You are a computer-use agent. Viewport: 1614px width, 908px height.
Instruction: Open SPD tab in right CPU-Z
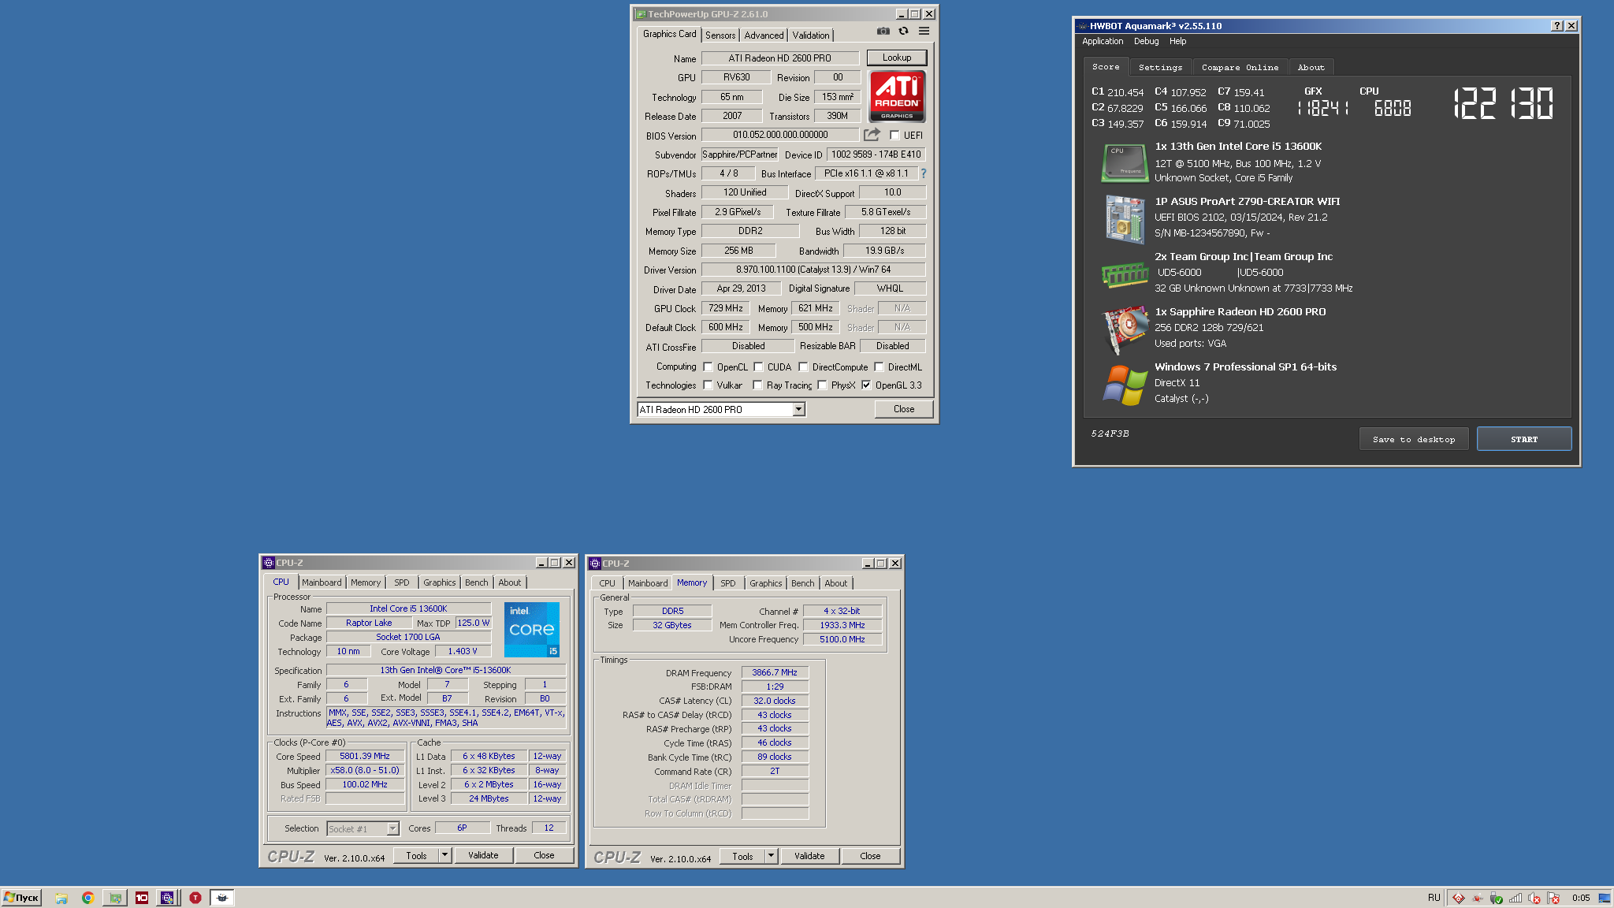[x=728, y=583]
